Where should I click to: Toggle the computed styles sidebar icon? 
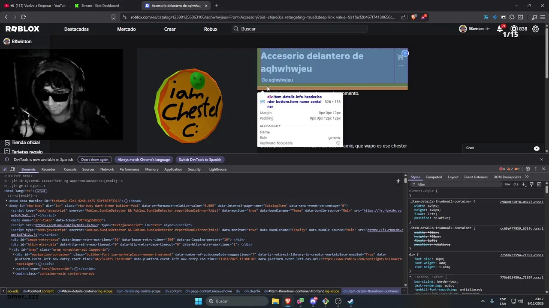tap(539, 184)
